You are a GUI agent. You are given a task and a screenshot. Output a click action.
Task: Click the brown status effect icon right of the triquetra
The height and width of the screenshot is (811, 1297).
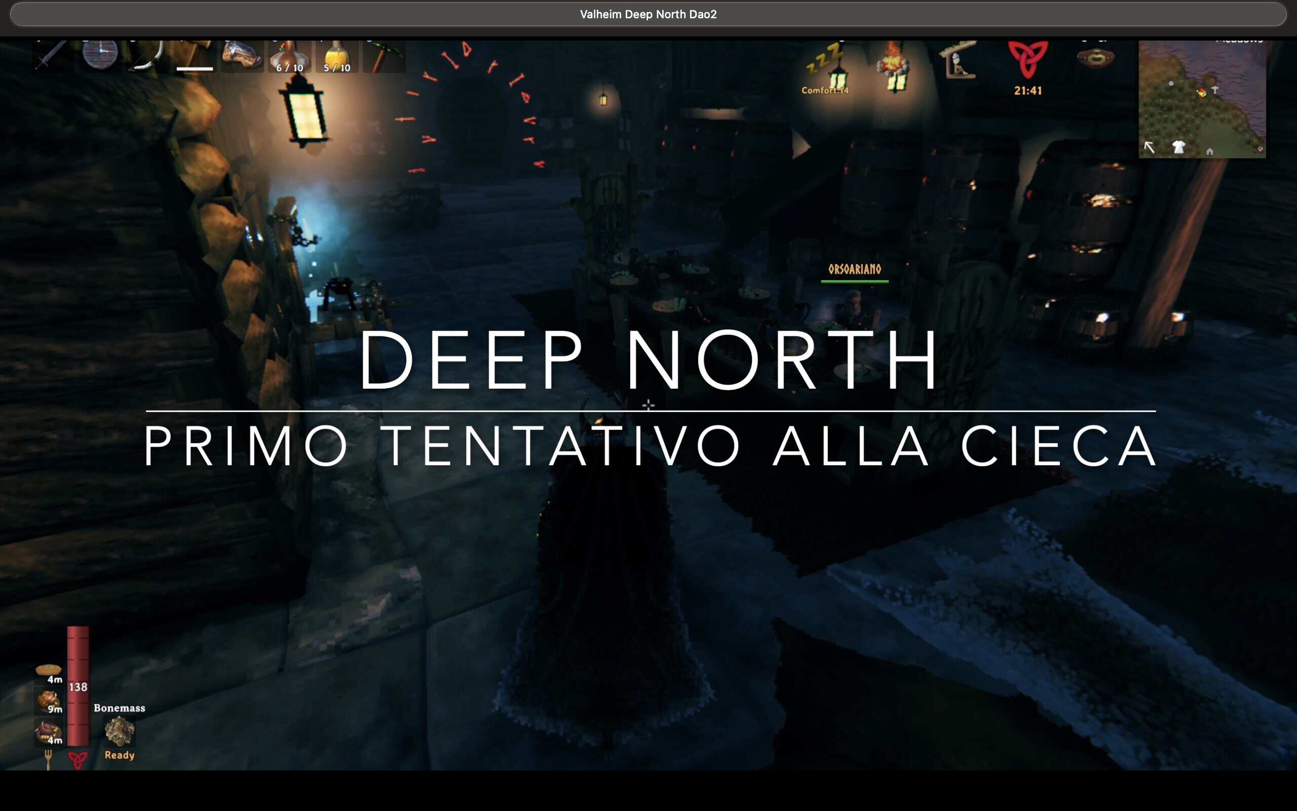[1095, 57]
